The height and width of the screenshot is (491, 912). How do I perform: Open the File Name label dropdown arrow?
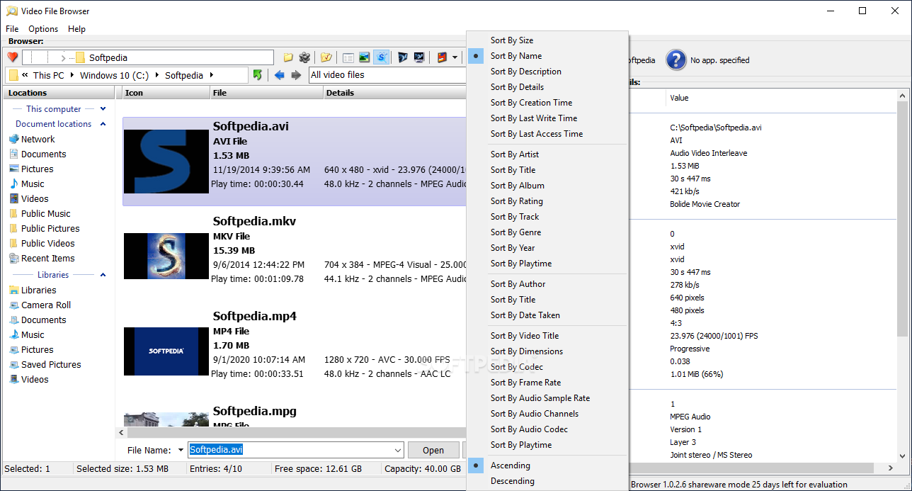pyautogui.click(x=181, y=451)
